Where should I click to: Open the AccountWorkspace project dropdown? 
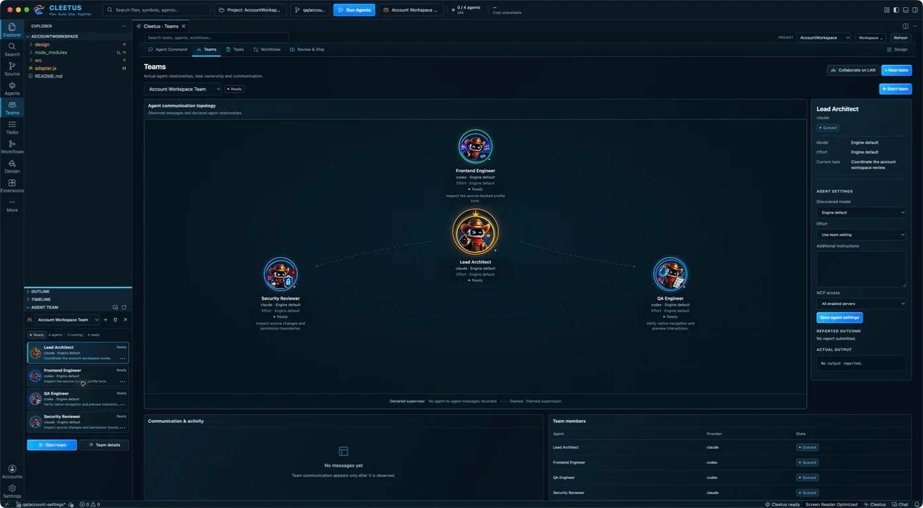pos(823,38)
